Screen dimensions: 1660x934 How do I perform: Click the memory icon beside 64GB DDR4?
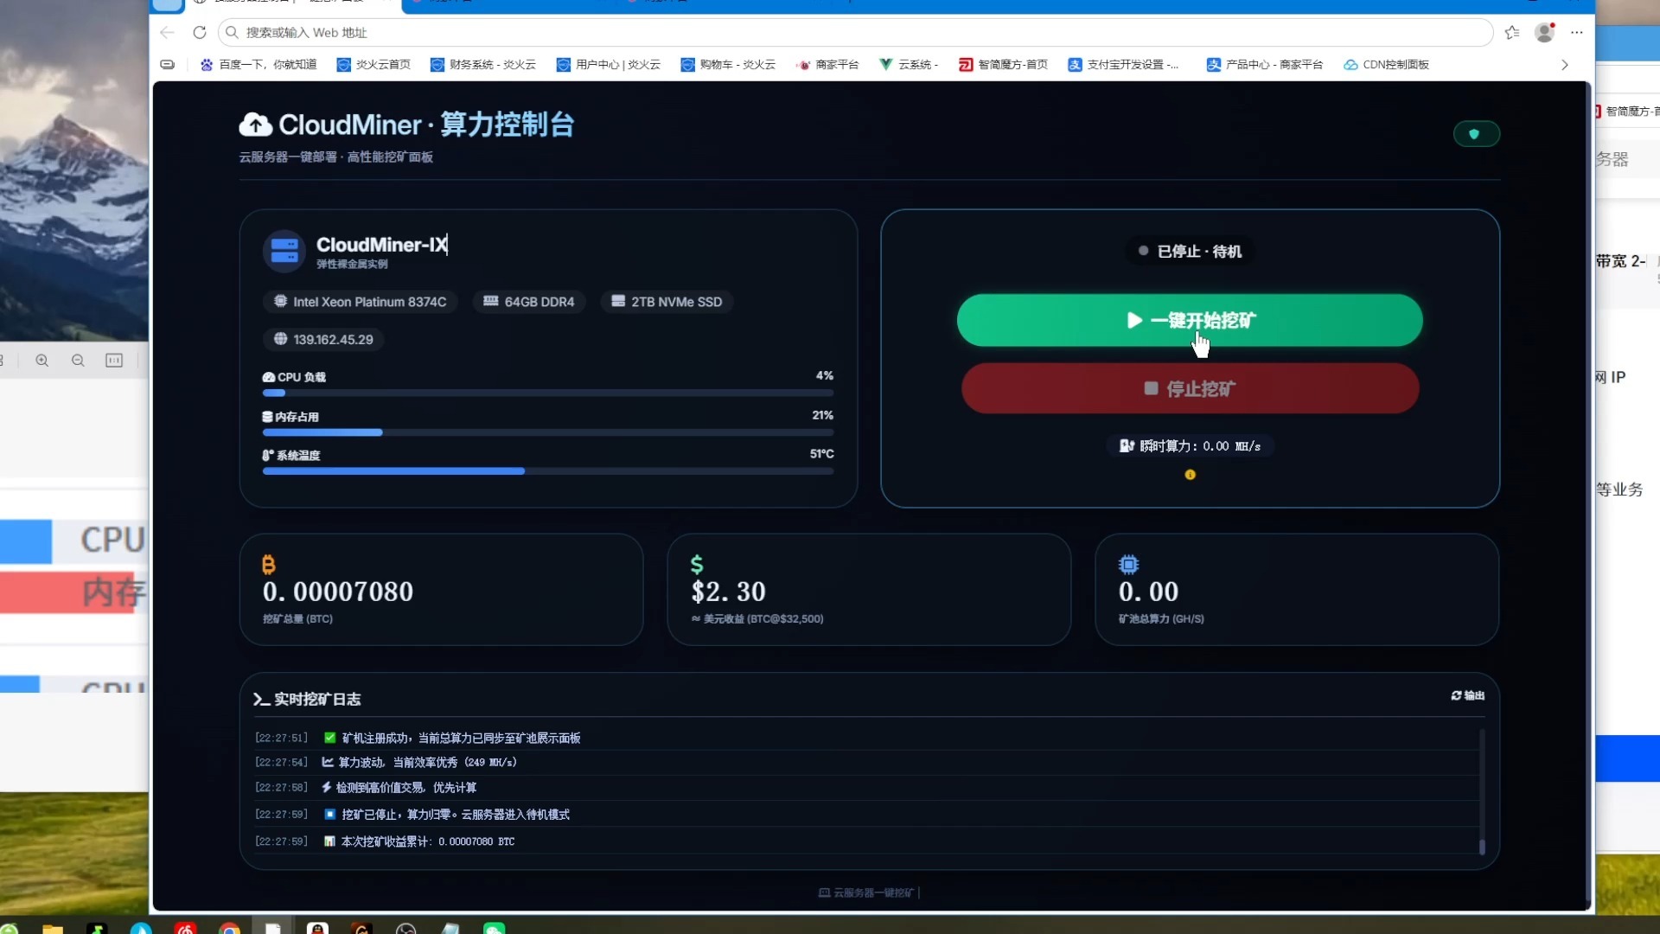[490, 301]
